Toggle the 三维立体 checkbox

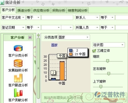94,51
